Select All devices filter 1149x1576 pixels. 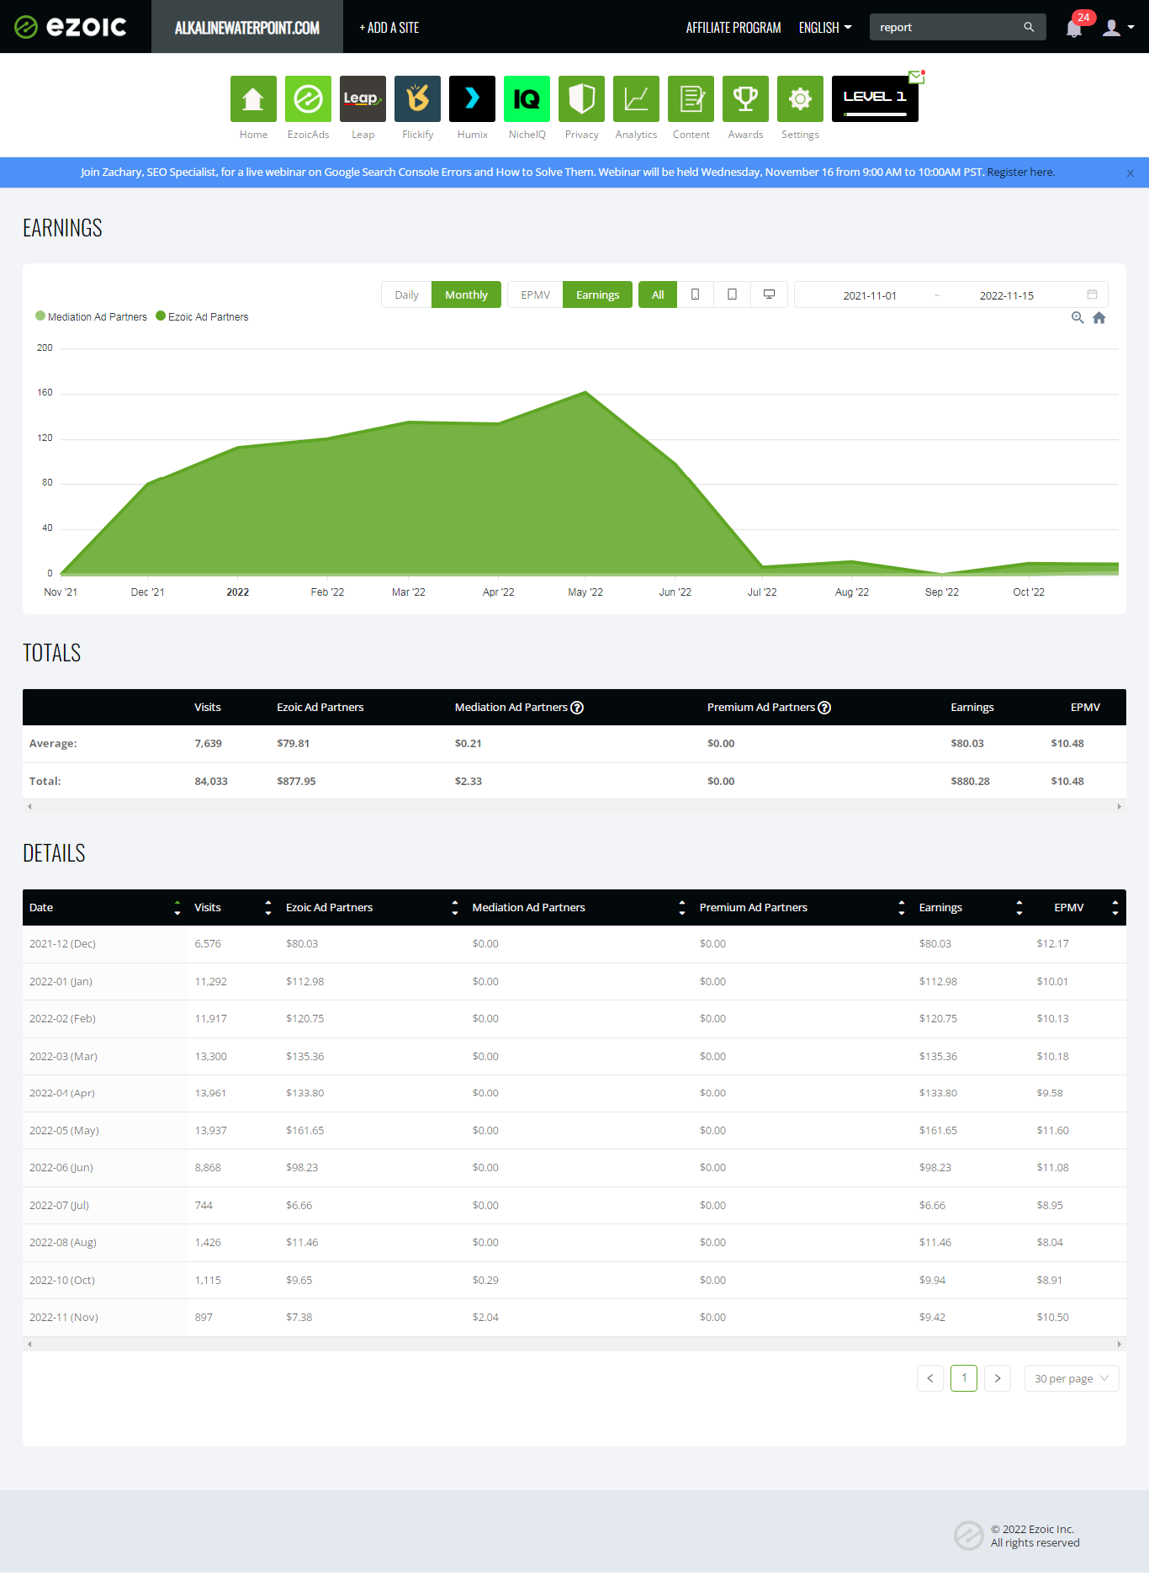click(658, 295)
